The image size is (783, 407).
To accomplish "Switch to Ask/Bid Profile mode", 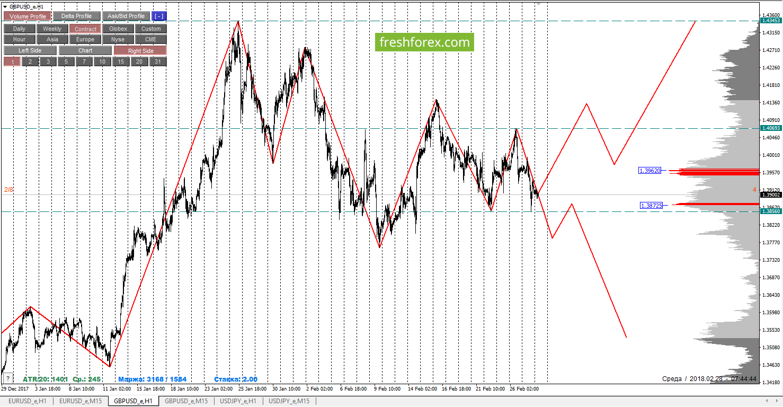I will pos(126,16).
